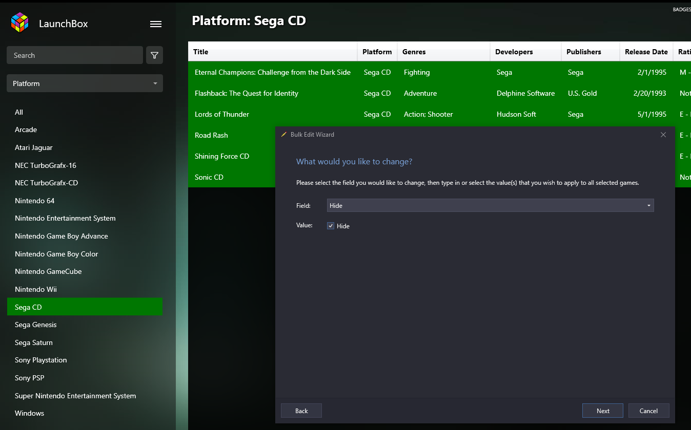Click the Bulk Edit Wizard wand icon

(284, 135)
